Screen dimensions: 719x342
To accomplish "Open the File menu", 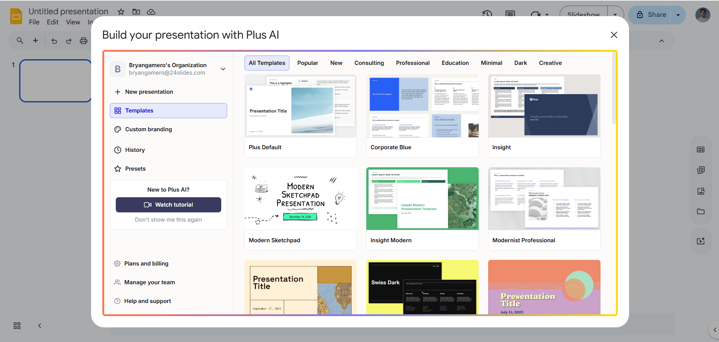I will click(x=34, y=22).
